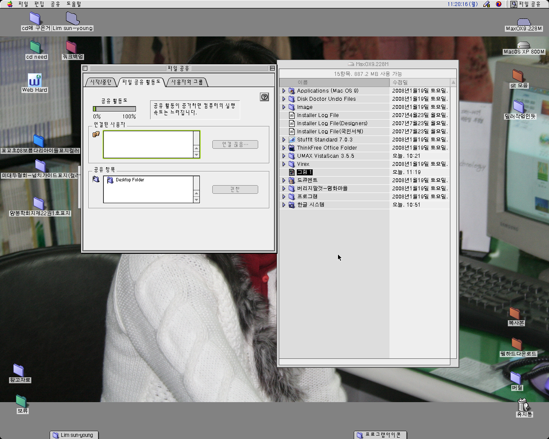
Task: Select the MacOS XP 800M drive icon
Action: [x=523, y=45]
